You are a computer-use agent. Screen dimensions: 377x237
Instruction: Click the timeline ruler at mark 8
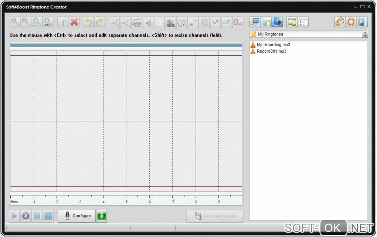click(x=196, y=202)
